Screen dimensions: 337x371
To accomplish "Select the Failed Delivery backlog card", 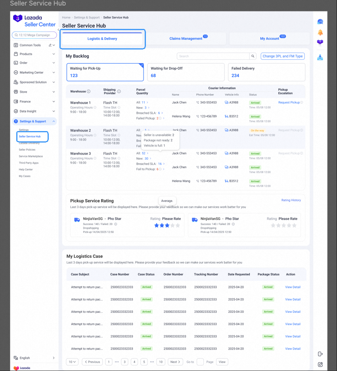I will [x=266, y=72].
